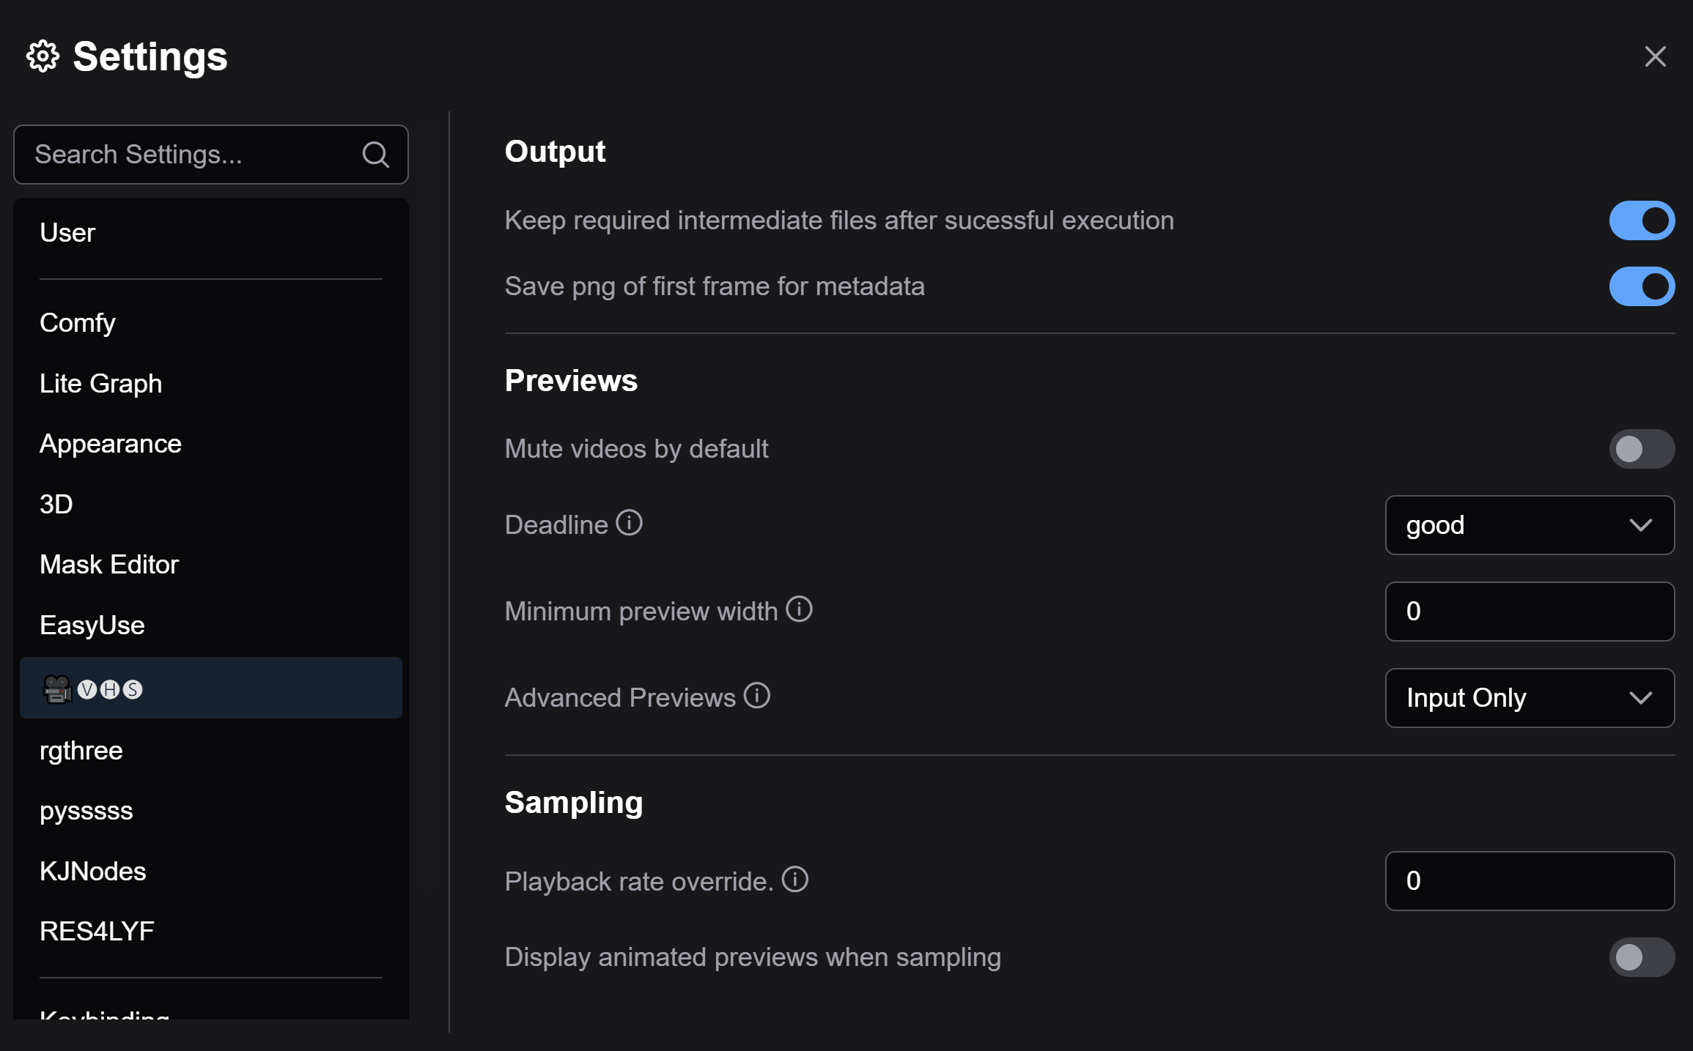The height and width of the screenshot is (1051, 1693).
Task: Open the Deadline dropdown showing good
Action: 1529,525
